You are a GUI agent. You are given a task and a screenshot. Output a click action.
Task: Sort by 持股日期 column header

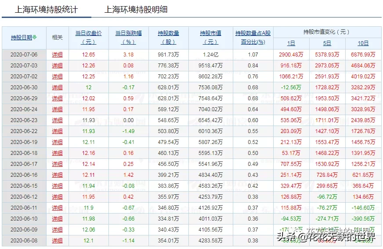[22, 38]
